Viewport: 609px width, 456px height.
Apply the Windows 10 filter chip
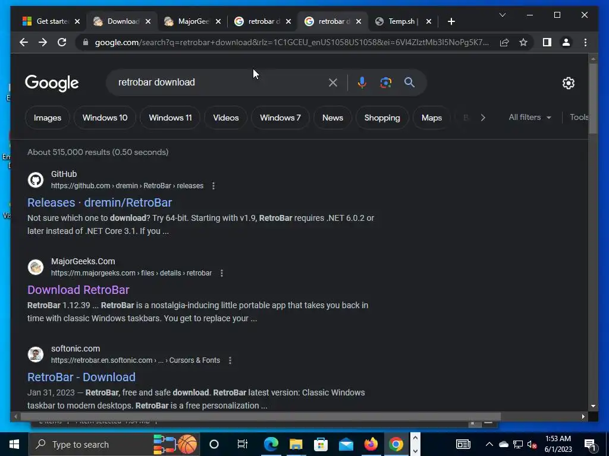point(105,118)
